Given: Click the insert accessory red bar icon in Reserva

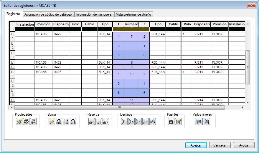Looking at the screenshot, I should tap(99, 122).
